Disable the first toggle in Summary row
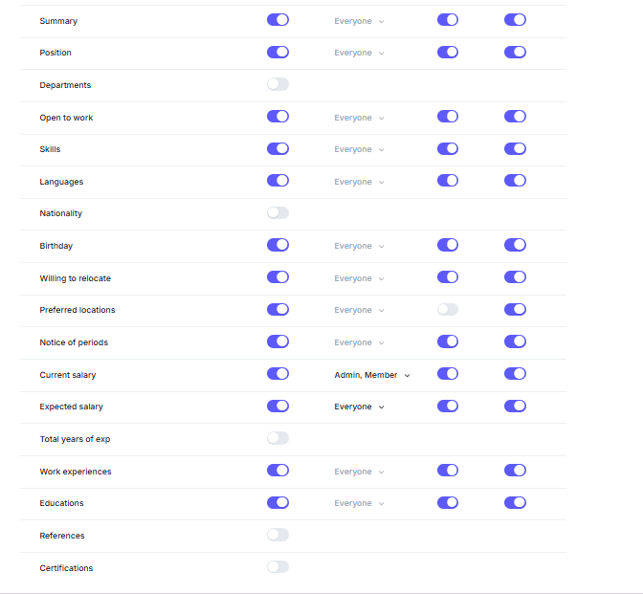This screenshot has height=594, width=643. coord(277,20)
